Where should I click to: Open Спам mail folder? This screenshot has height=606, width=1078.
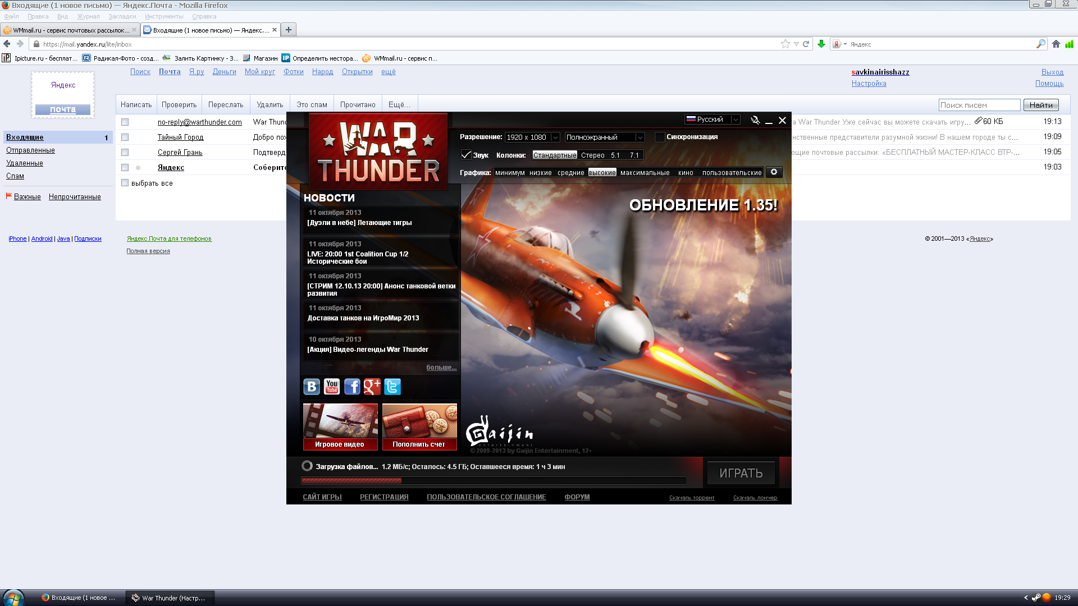click(x=15, y=176)
